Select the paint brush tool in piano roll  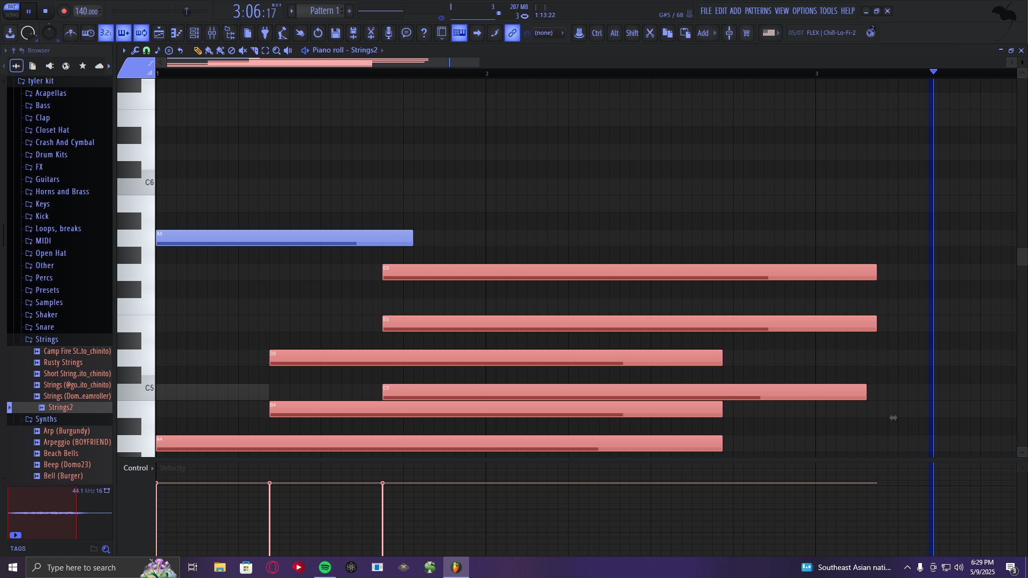(x=209, y=50)
